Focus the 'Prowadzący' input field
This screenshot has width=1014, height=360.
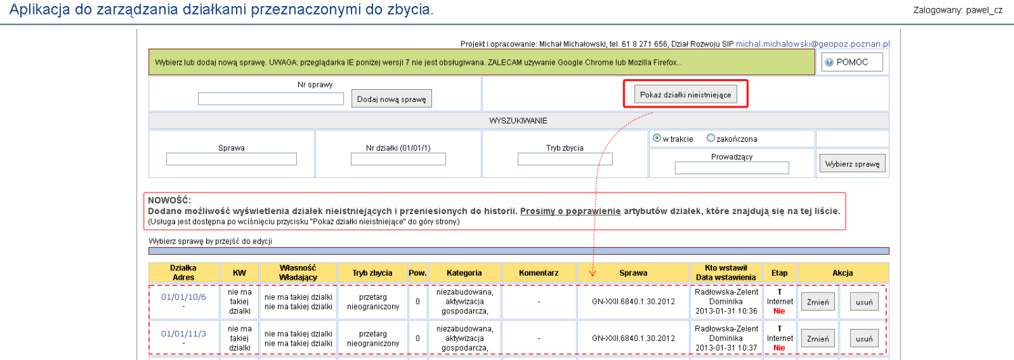tap(732, 168)
